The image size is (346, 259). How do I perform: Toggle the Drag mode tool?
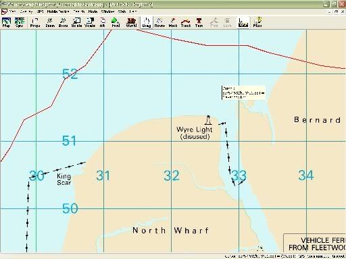(147, 22)
